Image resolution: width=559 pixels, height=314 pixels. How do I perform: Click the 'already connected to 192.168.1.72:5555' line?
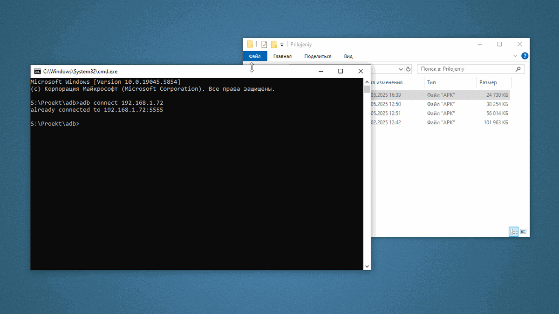(97, 110)
